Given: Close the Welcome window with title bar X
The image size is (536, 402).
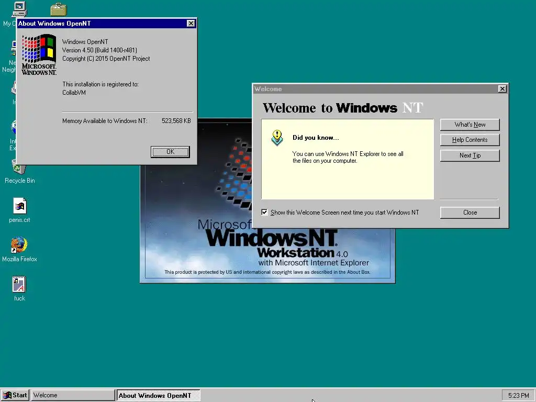Looking at the screenshot, I should (502, 89).
